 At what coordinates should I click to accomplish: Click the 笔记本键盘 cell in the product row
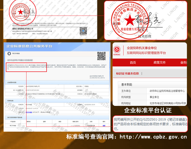(13, 126)
